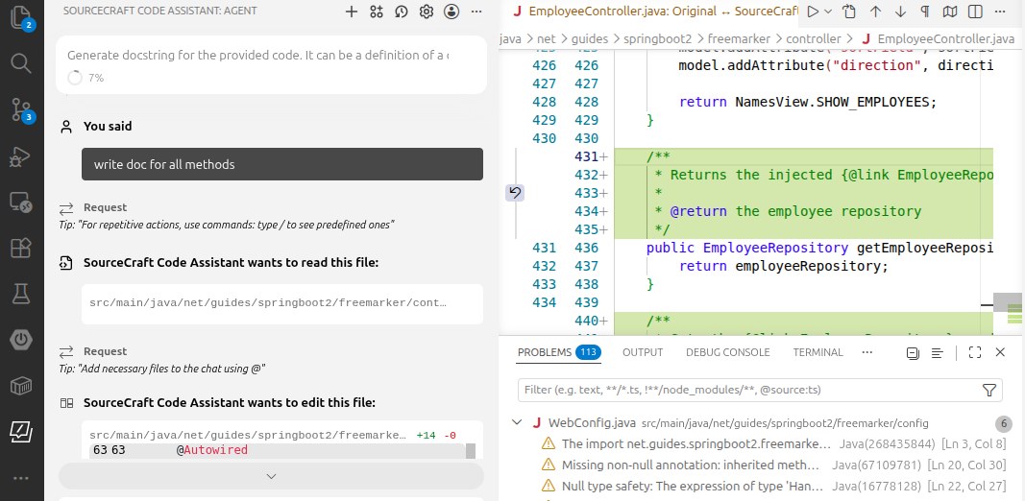Click the code diff preview scrollbar in chat
The width and height of the screenshot is (1025, 501).
470,451
